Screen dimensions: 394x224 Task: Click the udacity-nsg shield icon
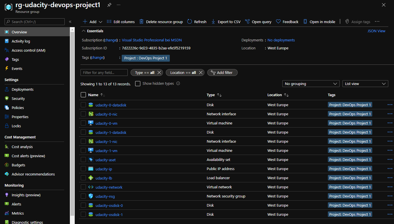(x=91, y=196)
